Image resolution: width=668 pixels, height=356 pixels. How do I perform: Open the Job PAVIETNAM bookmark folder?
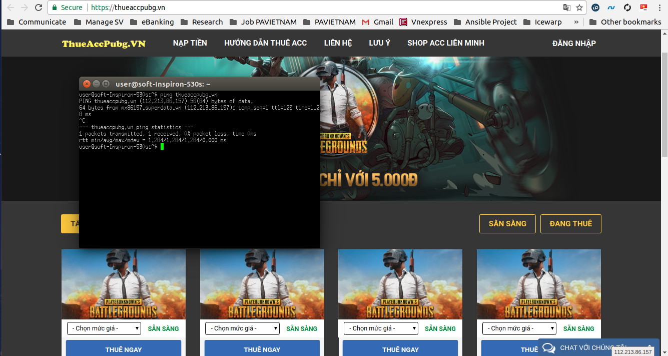click(263, 22)
